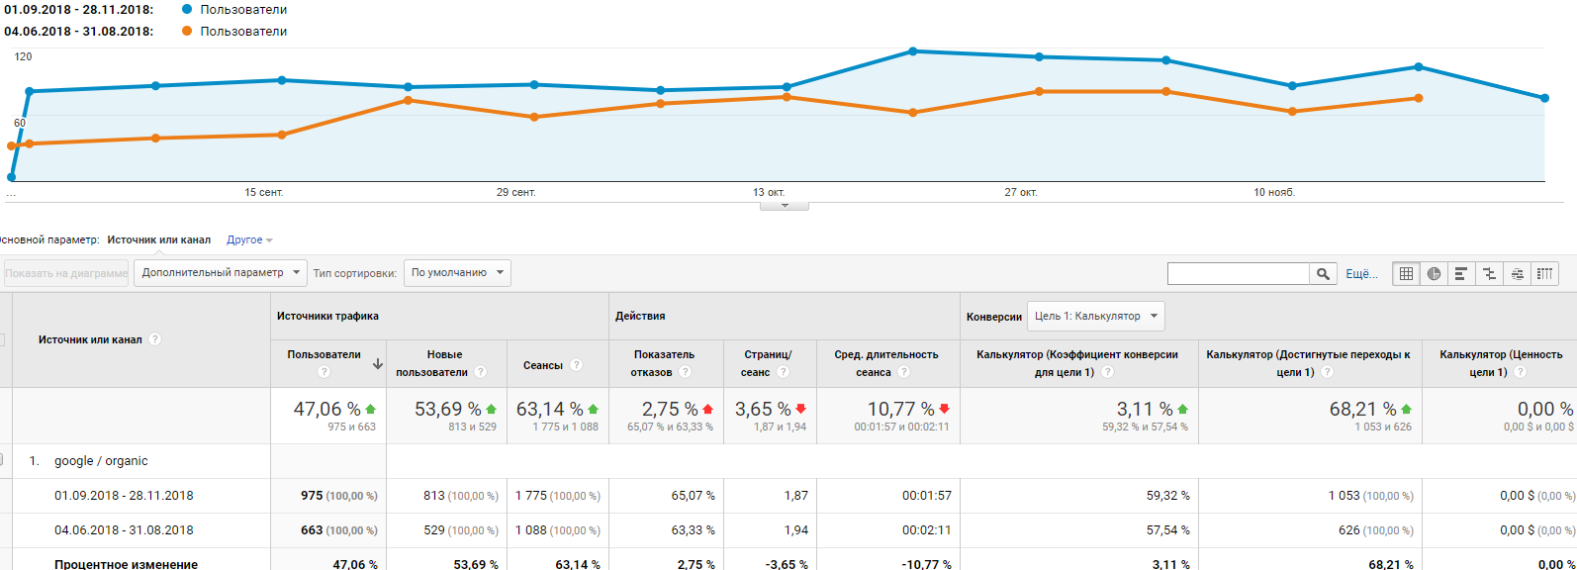
Task: Switch to the data table view icon
Action: [1406, 274]
